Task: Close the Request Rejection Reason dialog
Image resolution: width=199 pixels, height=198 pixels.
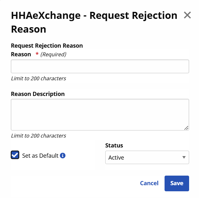Action: pyautogui.click(x=187, y=15)
